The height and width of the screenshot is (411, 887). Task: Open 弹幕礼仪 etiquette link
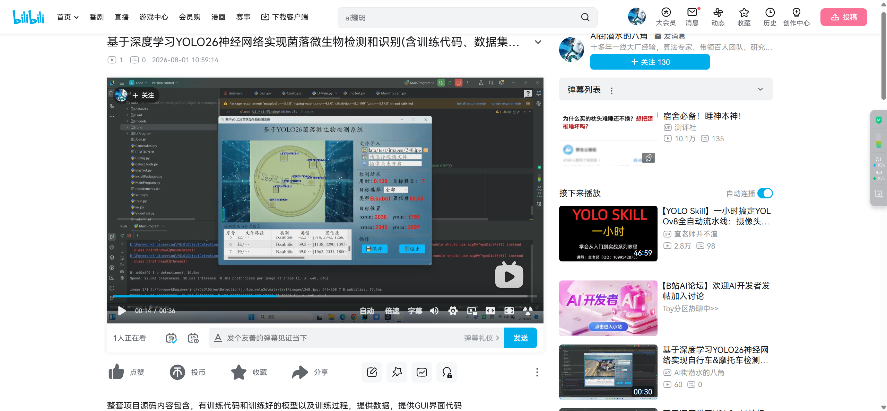point(481,338)
